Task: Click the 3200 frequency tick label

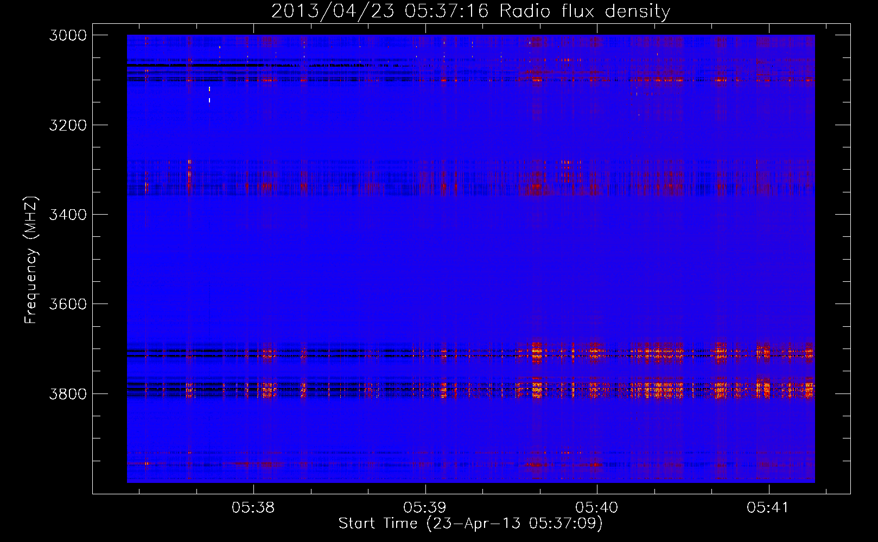Action: point(68,125)
